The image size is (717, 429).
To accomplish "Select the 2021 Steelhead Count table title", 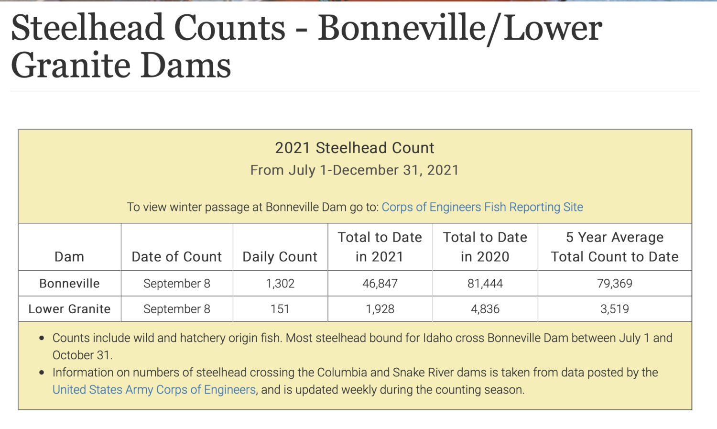I will [x=355, y=148].
